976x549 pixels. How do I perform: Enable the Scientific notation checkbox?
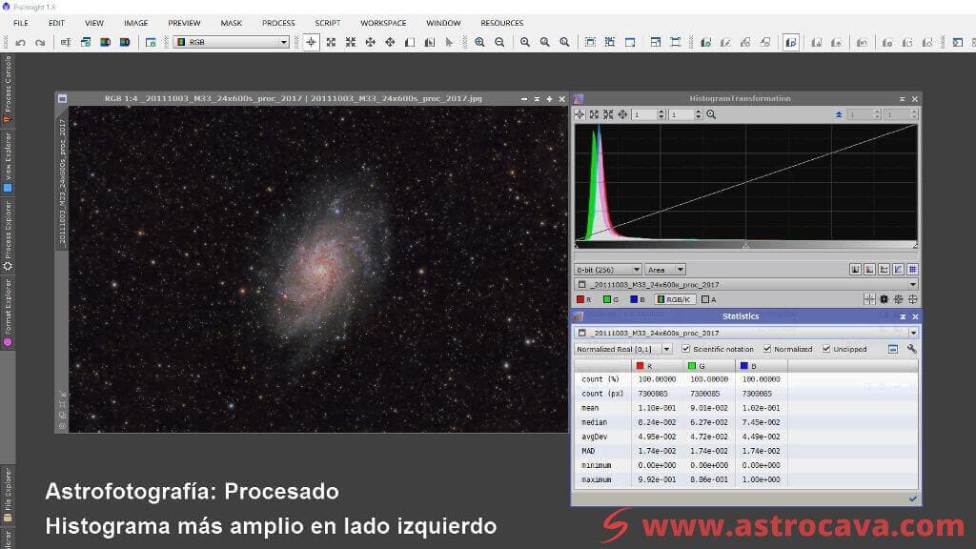(685, 349)
